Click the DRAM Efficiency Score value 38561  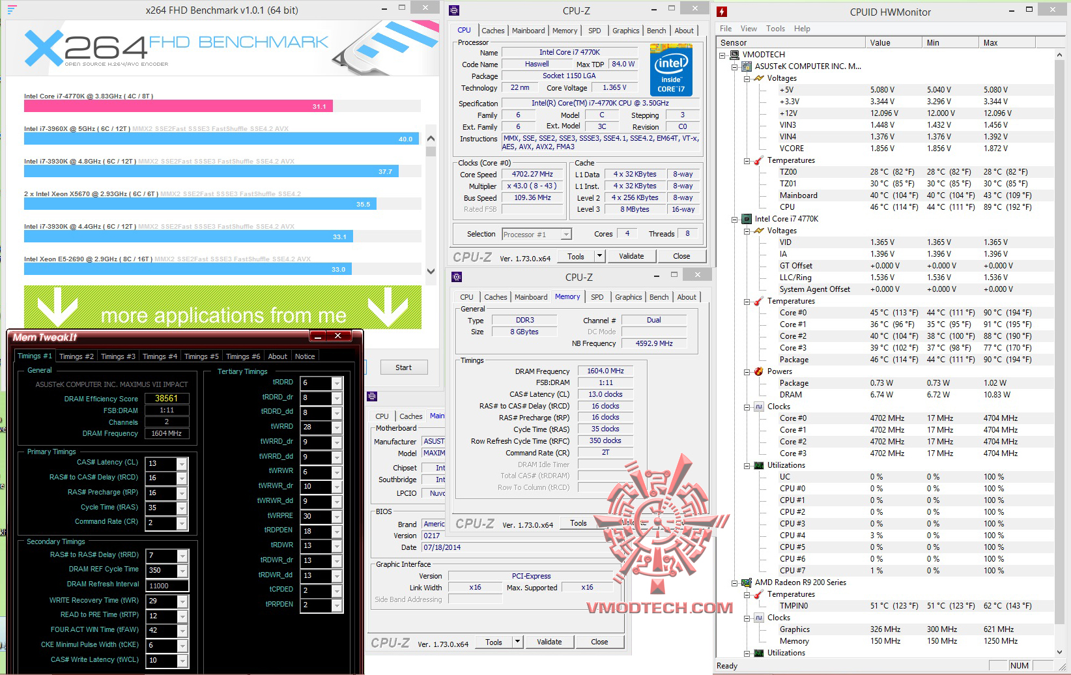click(x=167, y=398)
